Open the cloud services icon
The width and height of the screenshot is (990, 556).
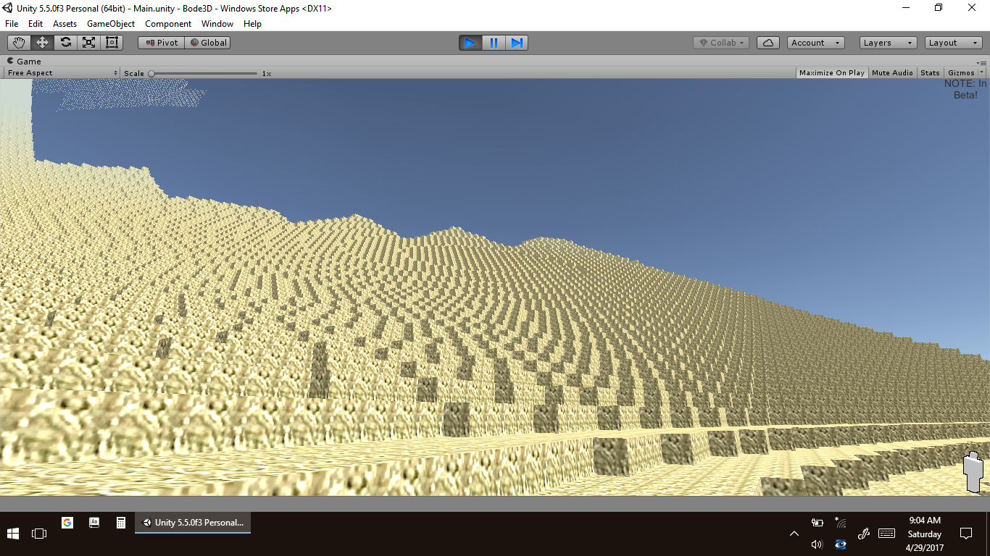pos(768,43)
